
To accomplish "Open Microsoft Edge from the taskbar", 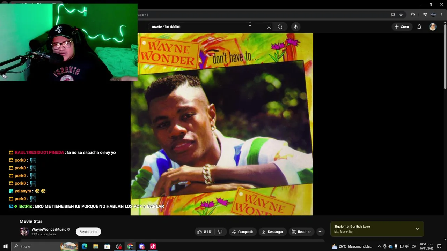I will coord(85,246).
